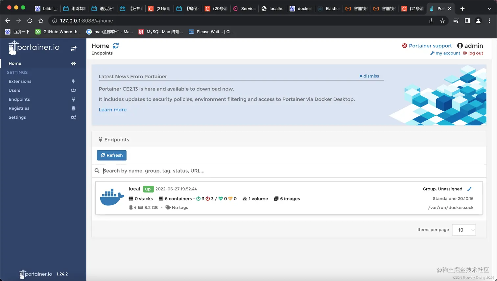Viewport: 497px width, 281px height.
Task: Open a new browser tab
Action: click(462, 9)
